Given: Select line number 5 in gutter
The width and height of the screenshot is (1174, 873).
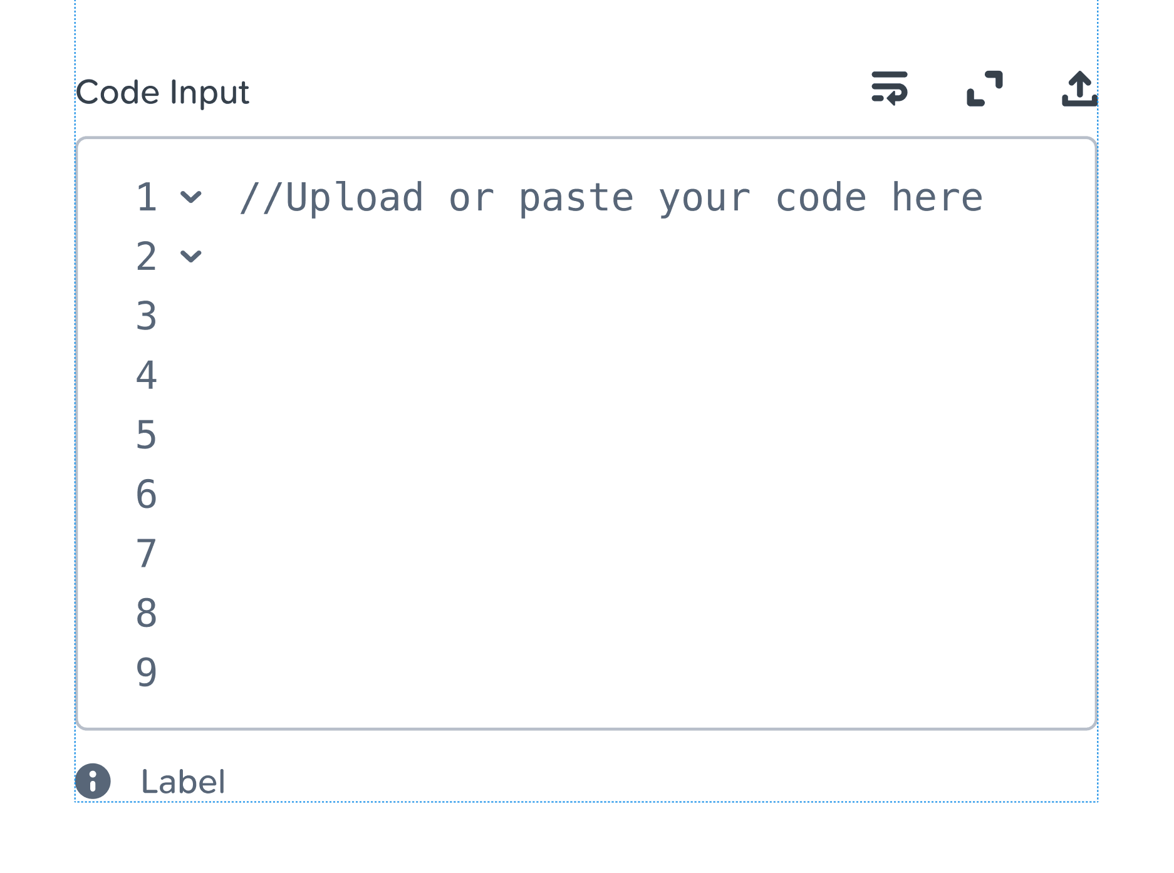Looking at the screenshot, I should (x=146, y=435).
